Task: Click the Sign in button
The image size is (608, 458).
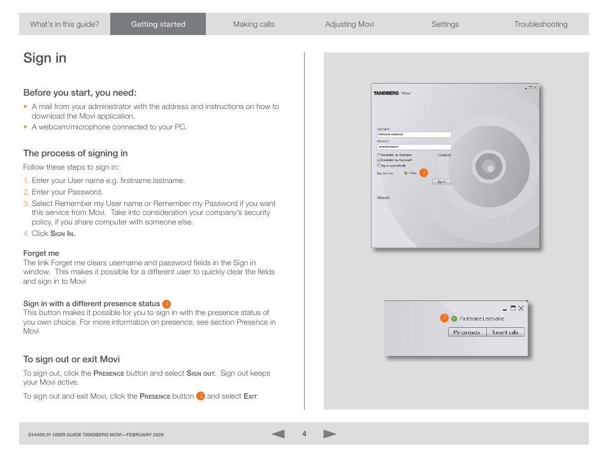Action: (442, 182)
